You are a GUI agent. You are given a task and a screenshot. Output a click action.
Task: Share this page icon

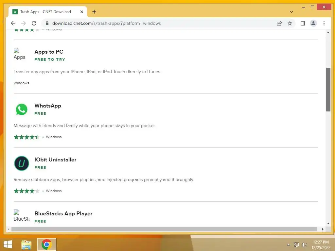[x=279, y=23]
